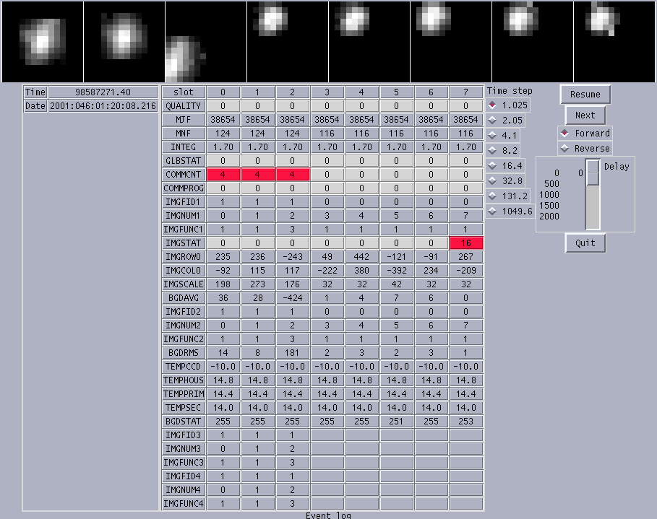657x519 pixels.
Task: Click the slot header label
Action: tap(184, 92)
